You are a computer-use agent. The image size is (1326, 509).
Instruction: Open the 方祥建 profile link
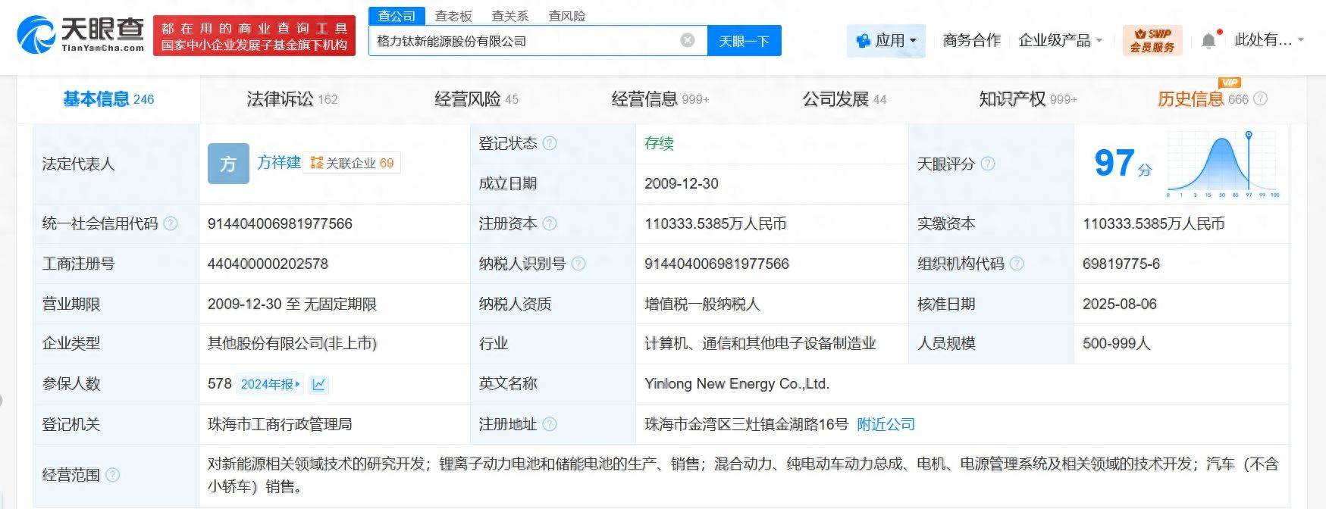[x=279, y=163]
